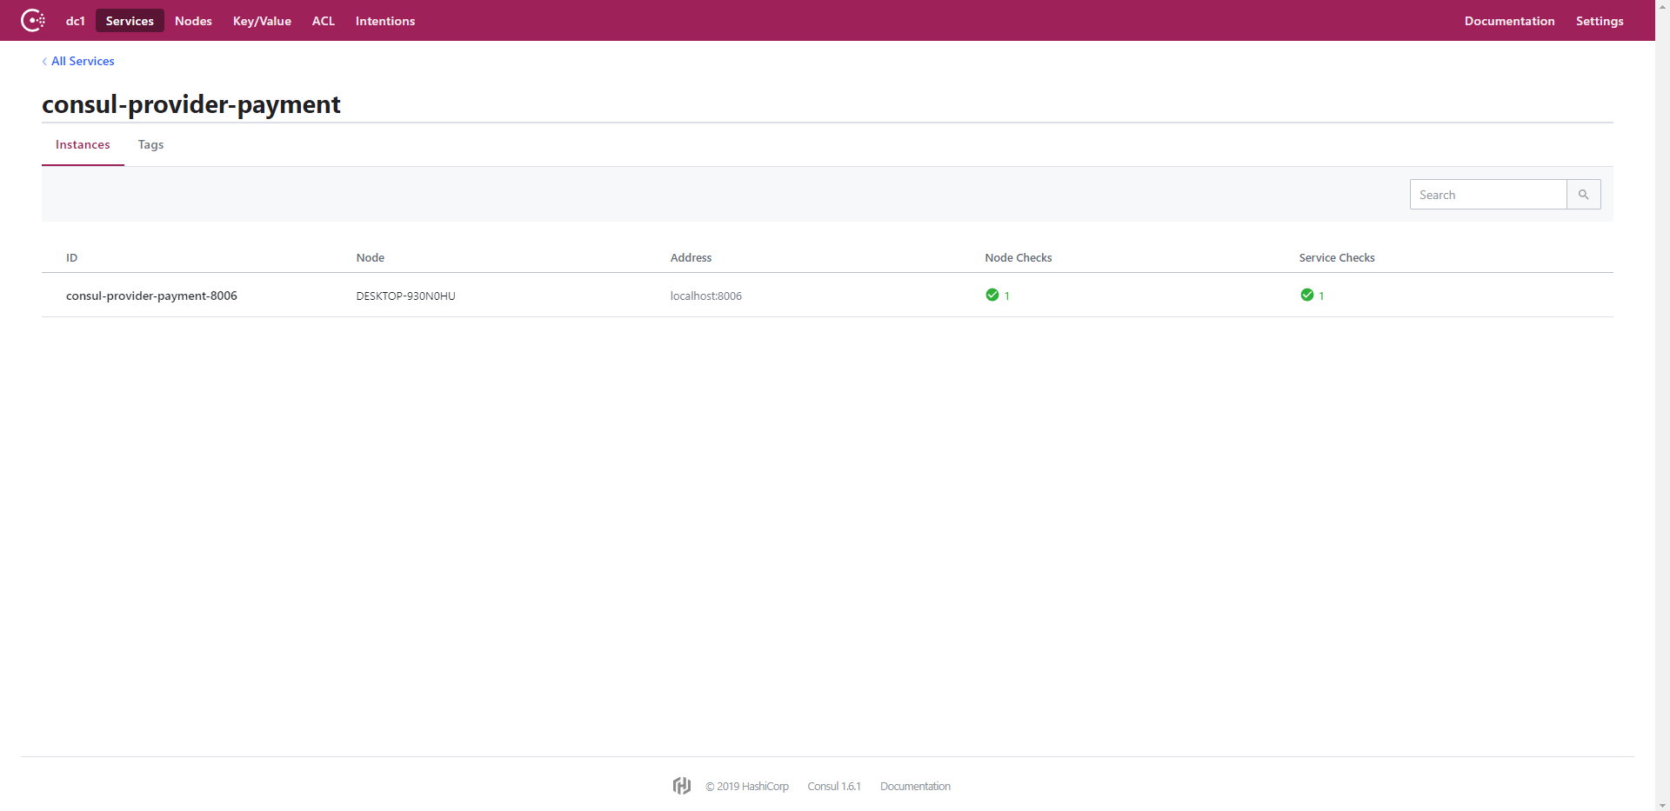The width and height of the screenshot is (1670, 811).
Task: Click the consul-provider-payment page title
Action: (191, 104)
